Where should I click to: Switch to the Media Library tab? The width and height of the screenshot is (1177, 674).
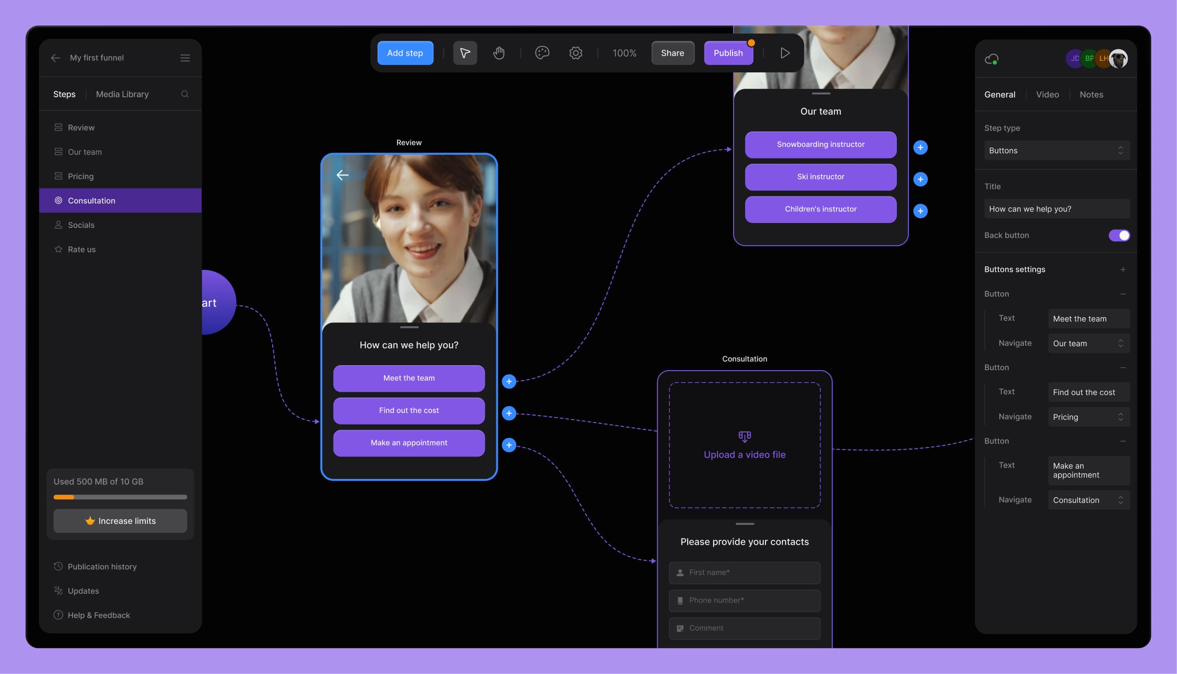click(122, 94)
